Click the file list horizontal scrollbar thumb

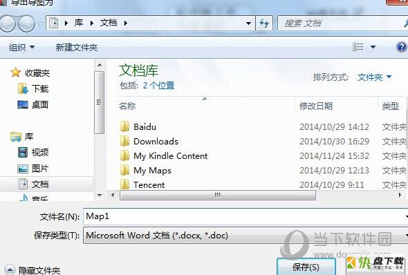218,196
